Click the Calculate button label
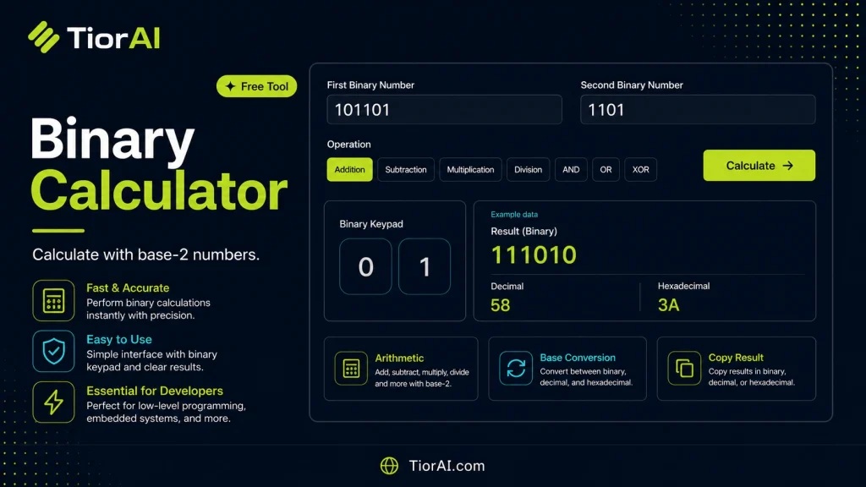This screenshot has height=487, width=866. 751,166
